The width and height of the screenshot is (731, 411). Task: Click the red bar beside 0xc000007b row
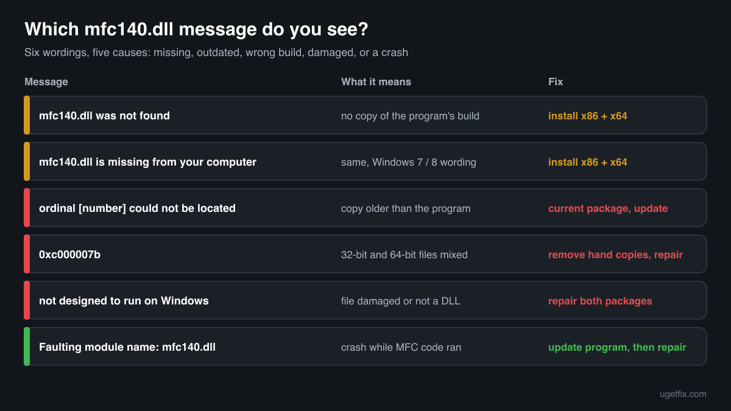pos(27,254)
